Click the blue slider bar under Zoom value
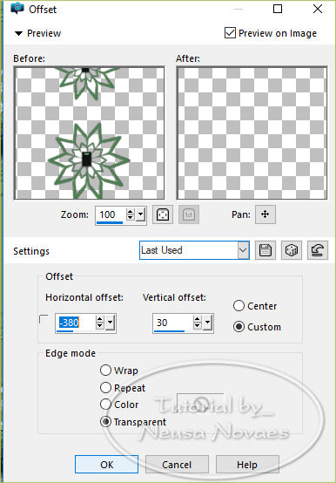The height and width of the screenshot is (483, 336). (x=110, y=222)
